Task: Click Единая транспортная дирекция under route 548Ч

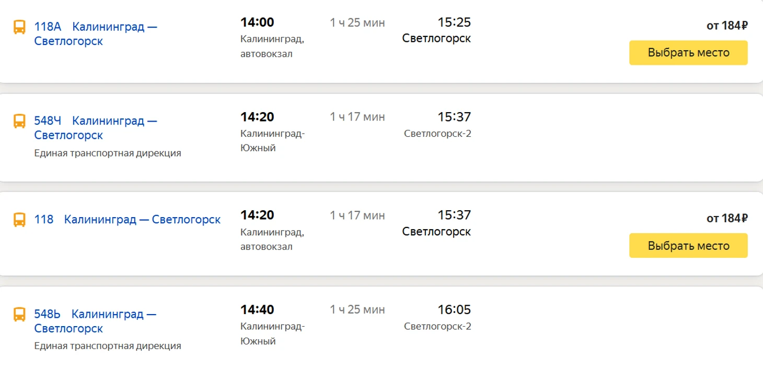Action: (x=108, y=153)
